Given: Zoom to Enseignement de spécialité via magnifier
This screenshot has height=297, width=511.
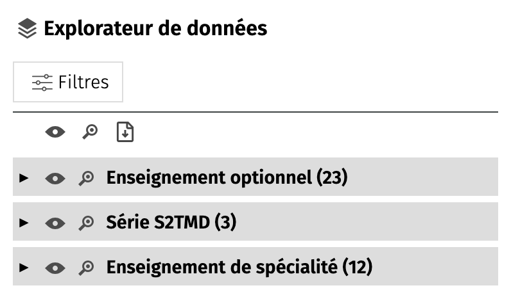Looking at the screenshot, I should pos(86,268).
